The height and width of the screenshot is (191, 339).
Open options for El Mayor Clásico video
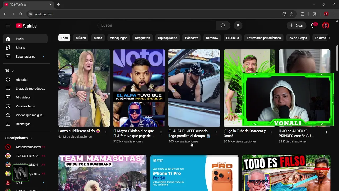[161, 132]
